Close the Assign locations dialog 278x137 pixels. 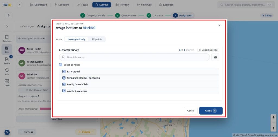point(219,26)
